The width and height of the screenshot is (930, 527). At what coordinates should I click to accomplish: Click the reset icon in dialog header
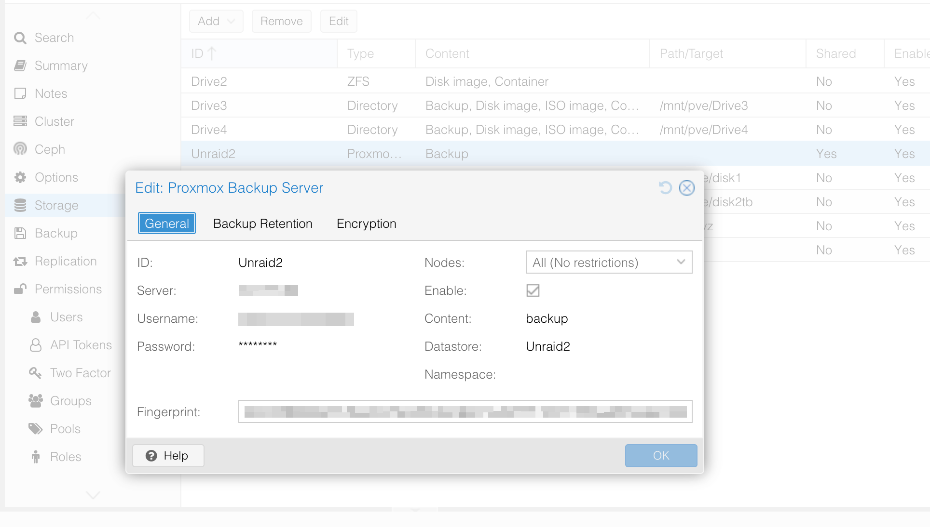point(666,188)
